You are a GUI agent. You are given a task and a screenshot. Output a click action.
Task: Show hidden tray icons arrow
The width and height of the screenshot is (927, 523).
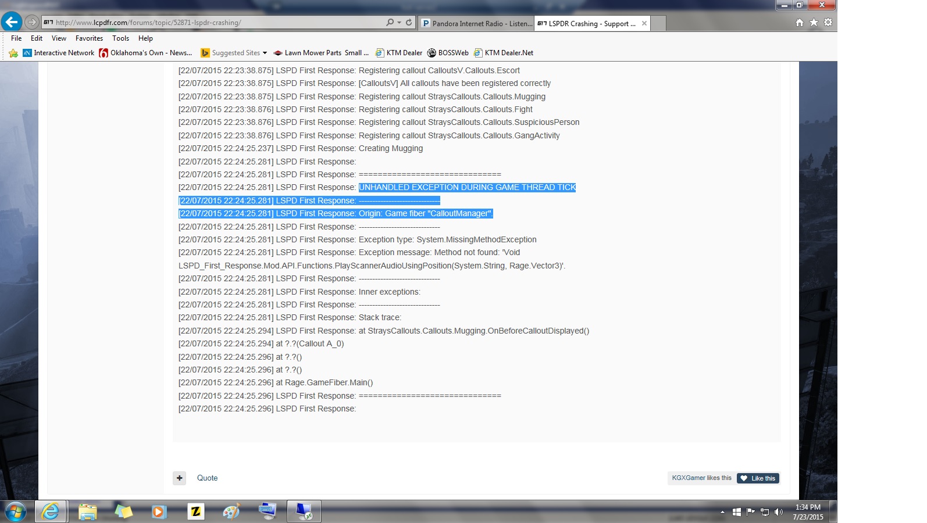(722, 512)
